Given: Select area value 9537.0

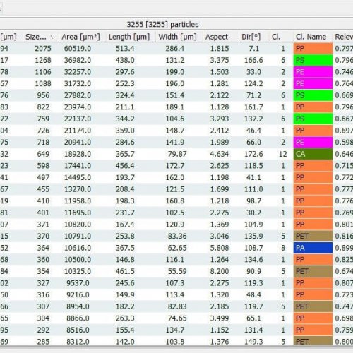Looking at the screenshot, I should (78, 283).
